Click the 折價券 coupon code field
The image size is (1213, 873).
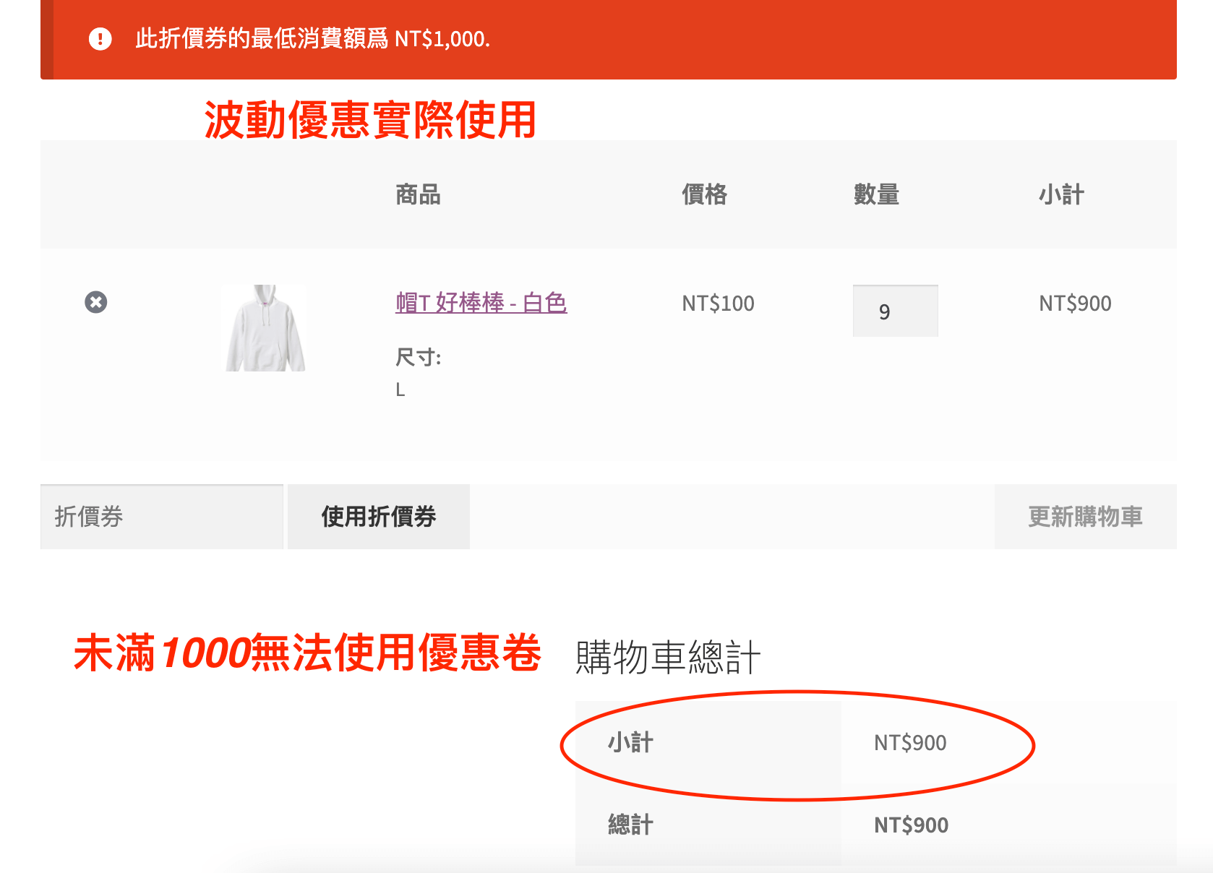tap(162, 517)
